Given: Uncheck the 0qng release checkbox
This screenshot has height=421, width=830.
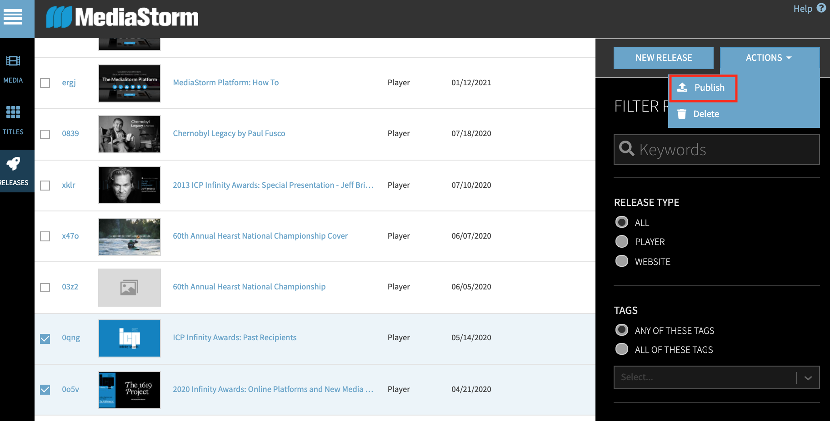Looking at the screenshot, I should 45,338.
